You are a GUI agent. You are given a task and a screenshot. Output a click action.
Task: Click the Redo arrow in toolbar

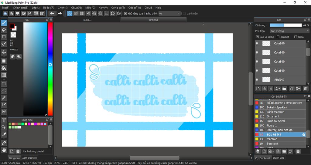tap(60, 13)
